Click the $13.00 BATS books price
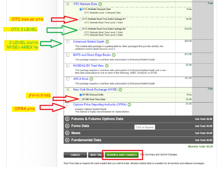Viewport: 219px width, 170px height. [188, 54]
